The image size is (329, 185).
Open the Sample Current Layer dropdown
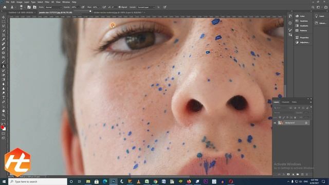[146, 7]
